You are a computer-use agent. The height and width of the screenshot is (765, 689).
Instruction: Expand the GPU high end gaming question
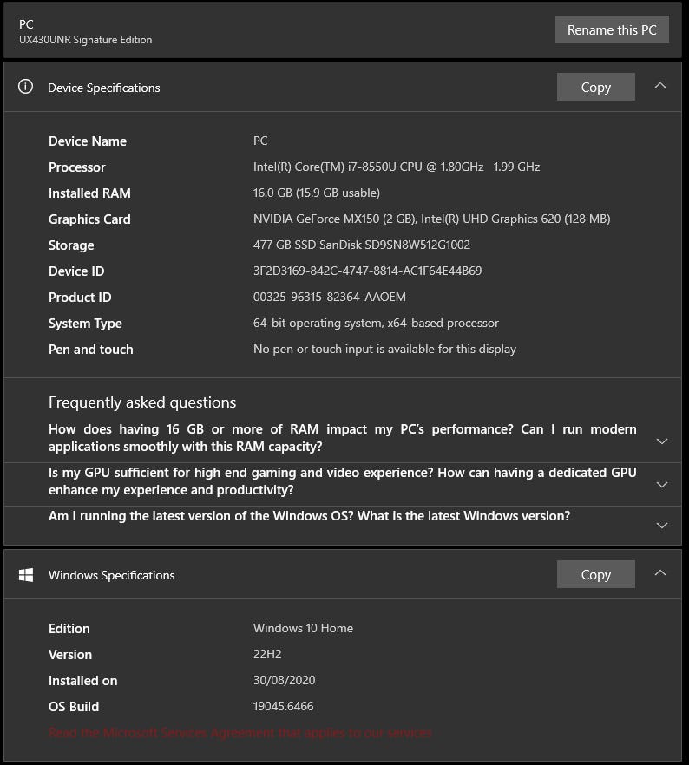[x=662, y=485]
